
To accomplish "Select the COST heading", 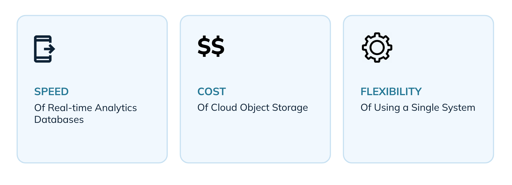I will 211,92.
